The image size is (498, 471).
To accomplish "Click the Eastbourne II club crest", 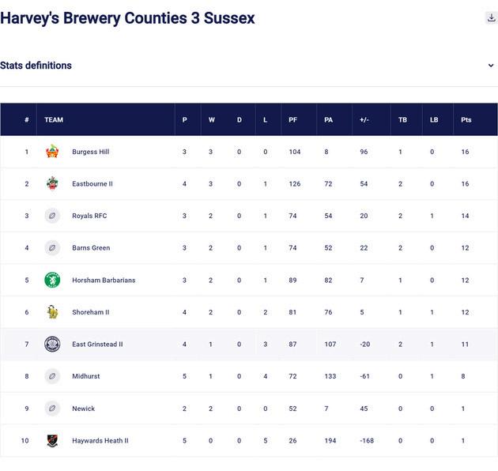I will pyautogui.click(x=52, y=183).
